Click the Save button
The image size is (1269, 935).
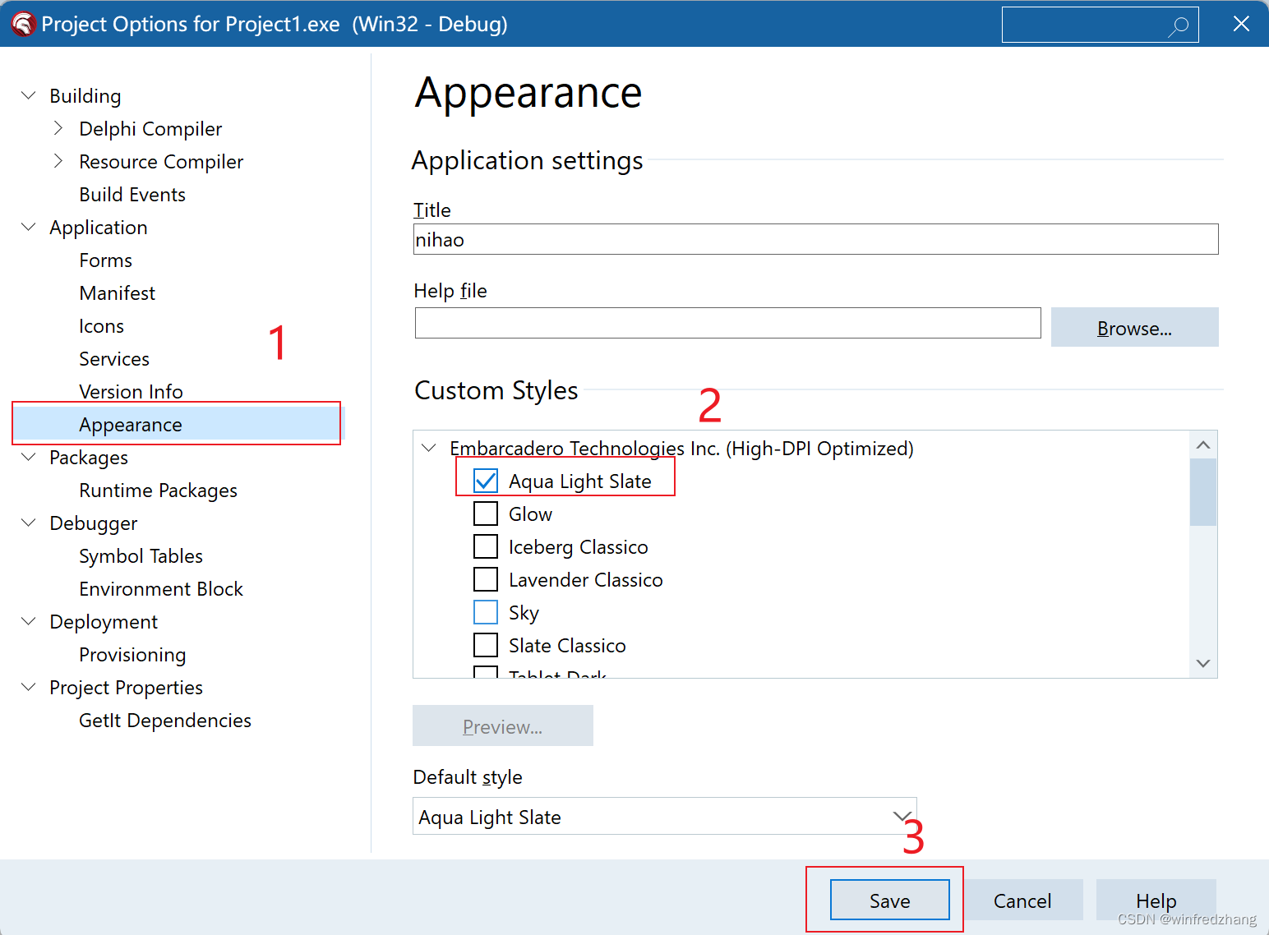pos(890,900)
